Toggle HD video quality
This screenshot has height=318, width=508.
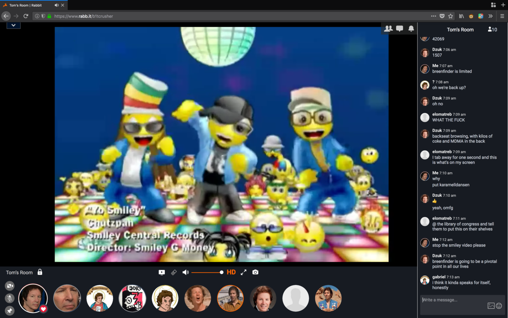(231, 272)
